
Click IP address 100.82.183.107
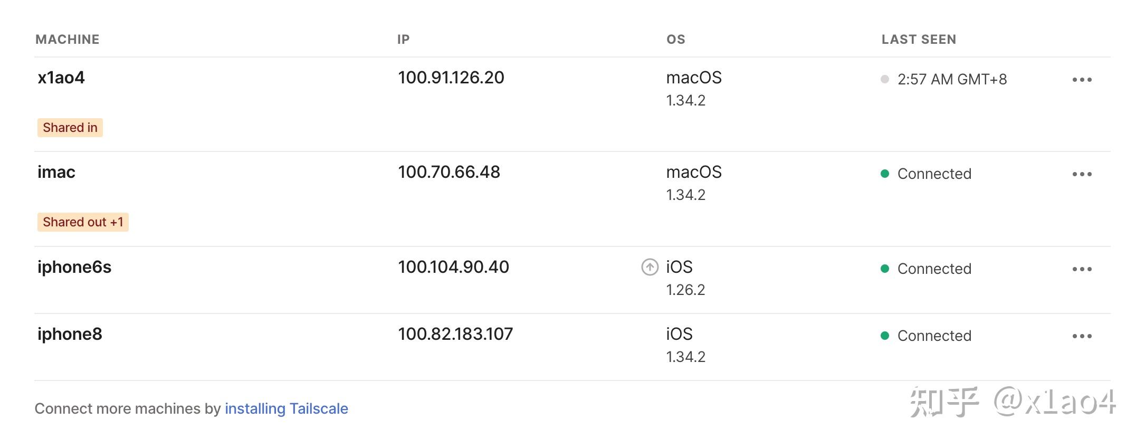(x=455, y=335)
